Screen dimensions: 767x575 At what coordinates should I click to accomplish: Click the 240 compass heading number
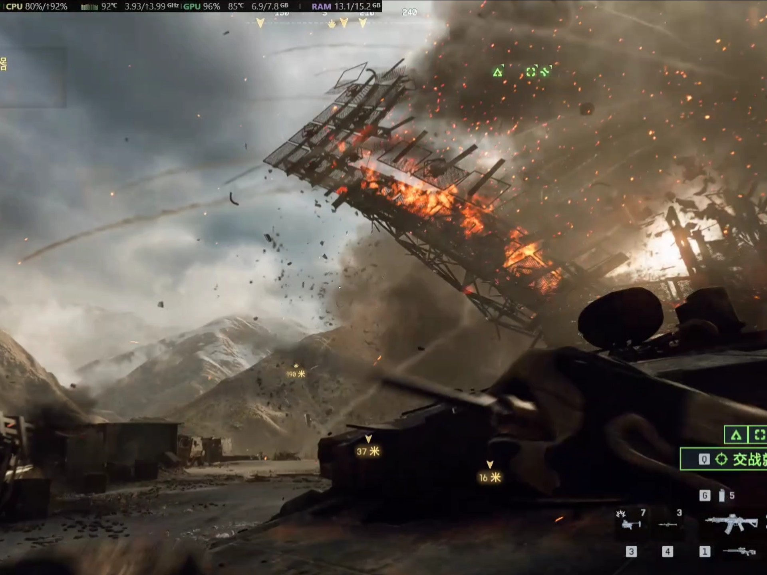409,12
